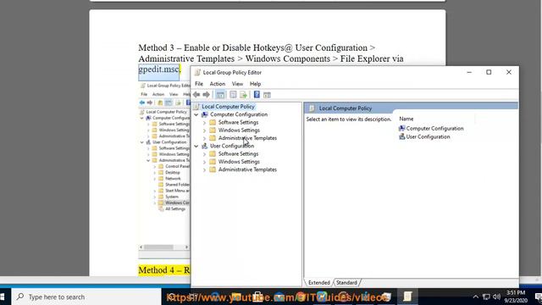Select the Computer Configuration icon in the tree
The height and width of the screenshot is (305, 542).
coord(205,114)
